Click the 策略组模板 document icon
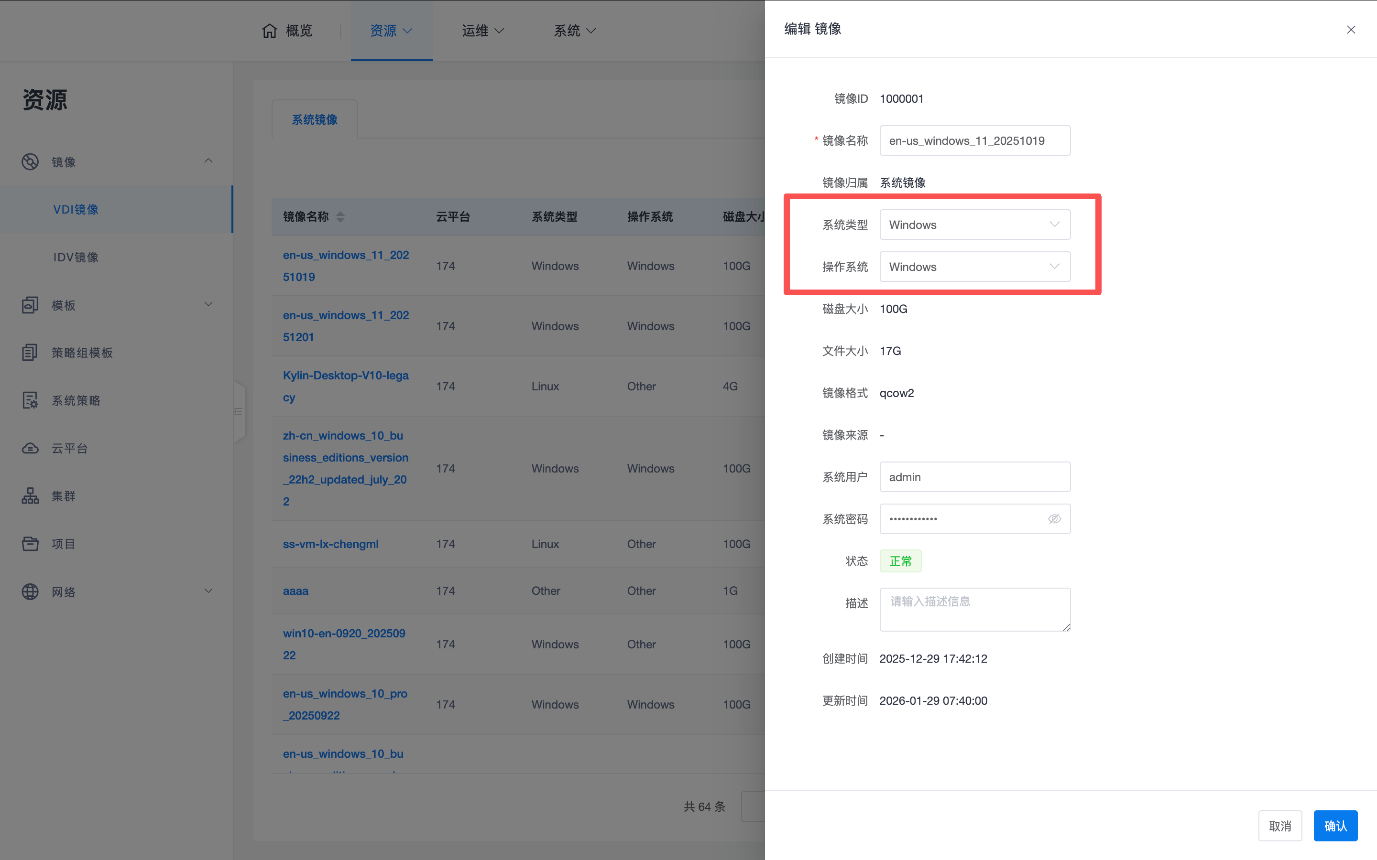The width and height of the screenshot is (1377, 860). click(30, 353)
